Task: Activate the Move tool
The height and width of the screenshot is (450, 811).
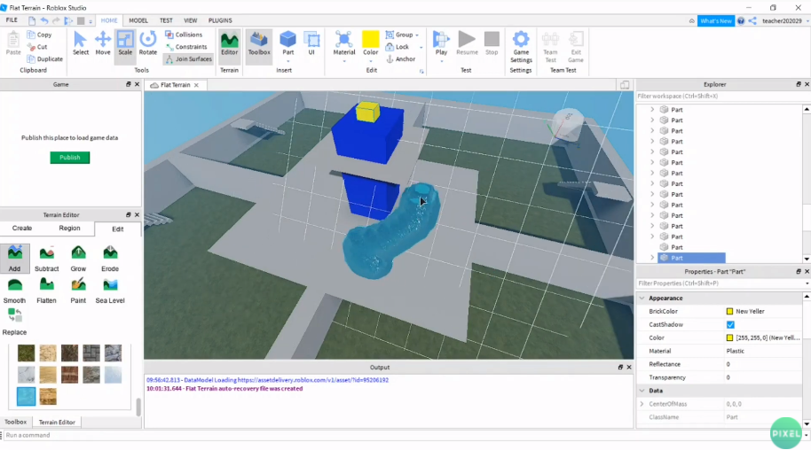Action: [x=102, y=43]
